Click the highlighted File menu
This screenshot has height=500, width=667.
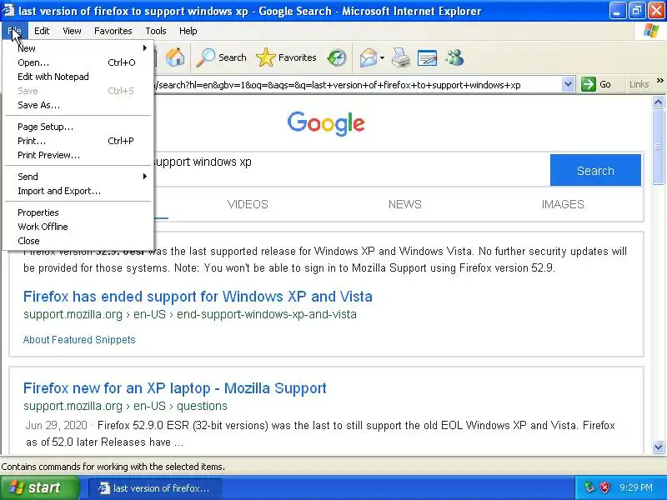pyautogui.click(x=14, y=31)
